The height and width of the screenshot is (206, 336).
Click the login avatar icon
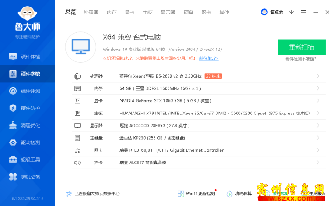(x=264, y=12)
